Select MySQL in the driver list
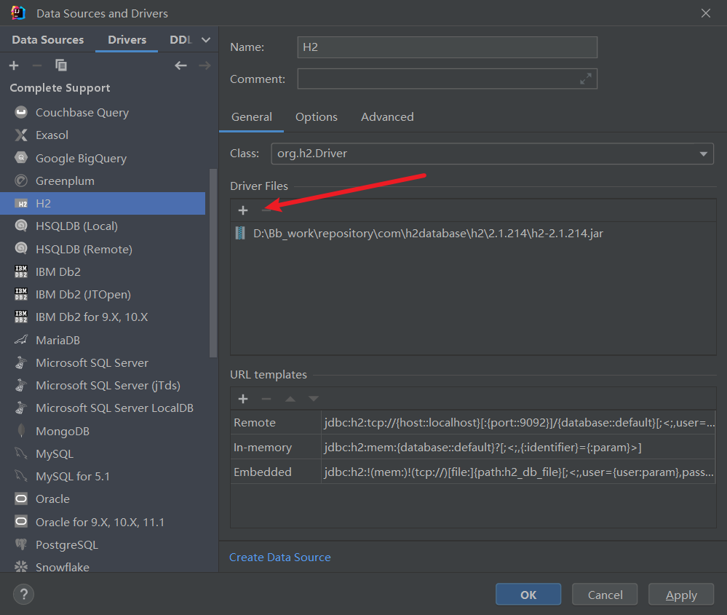Image resolution: width=727 pixels, height=615 pixels. pyautogui.click(x=103, y=453)
